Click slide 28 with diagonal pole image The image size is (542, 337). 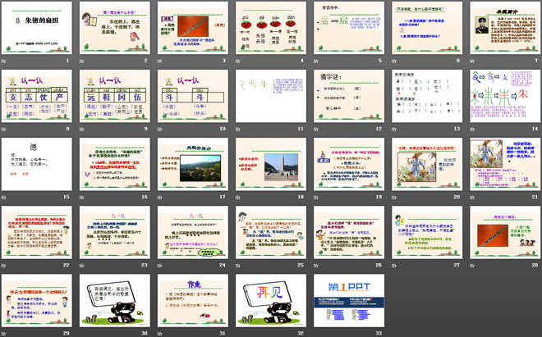(503, 233)
